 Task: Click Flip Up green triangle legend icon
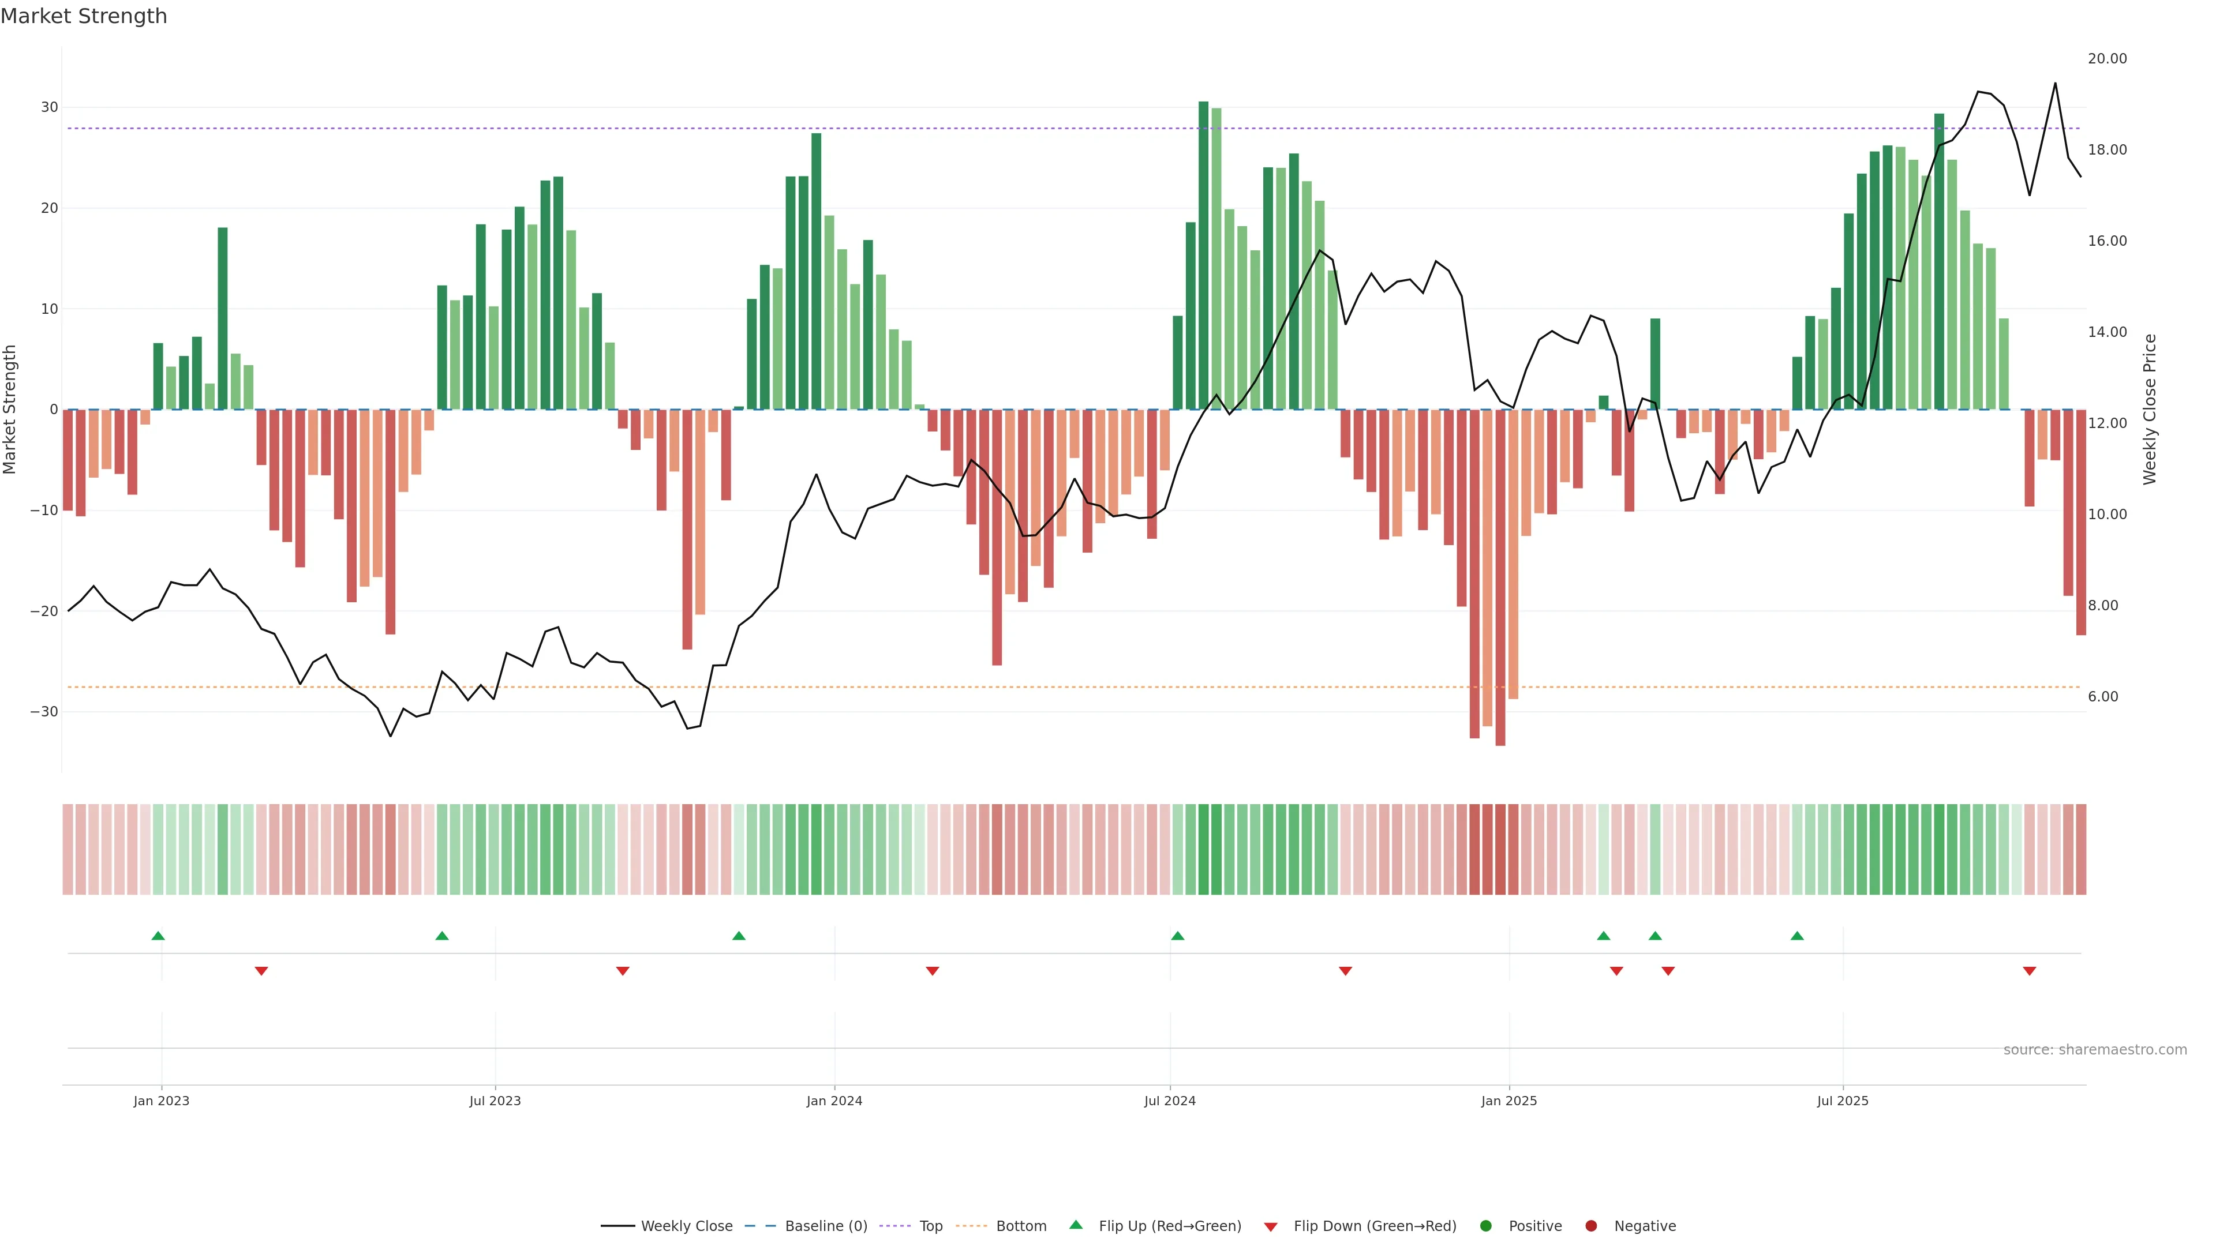point(1075,1225)
